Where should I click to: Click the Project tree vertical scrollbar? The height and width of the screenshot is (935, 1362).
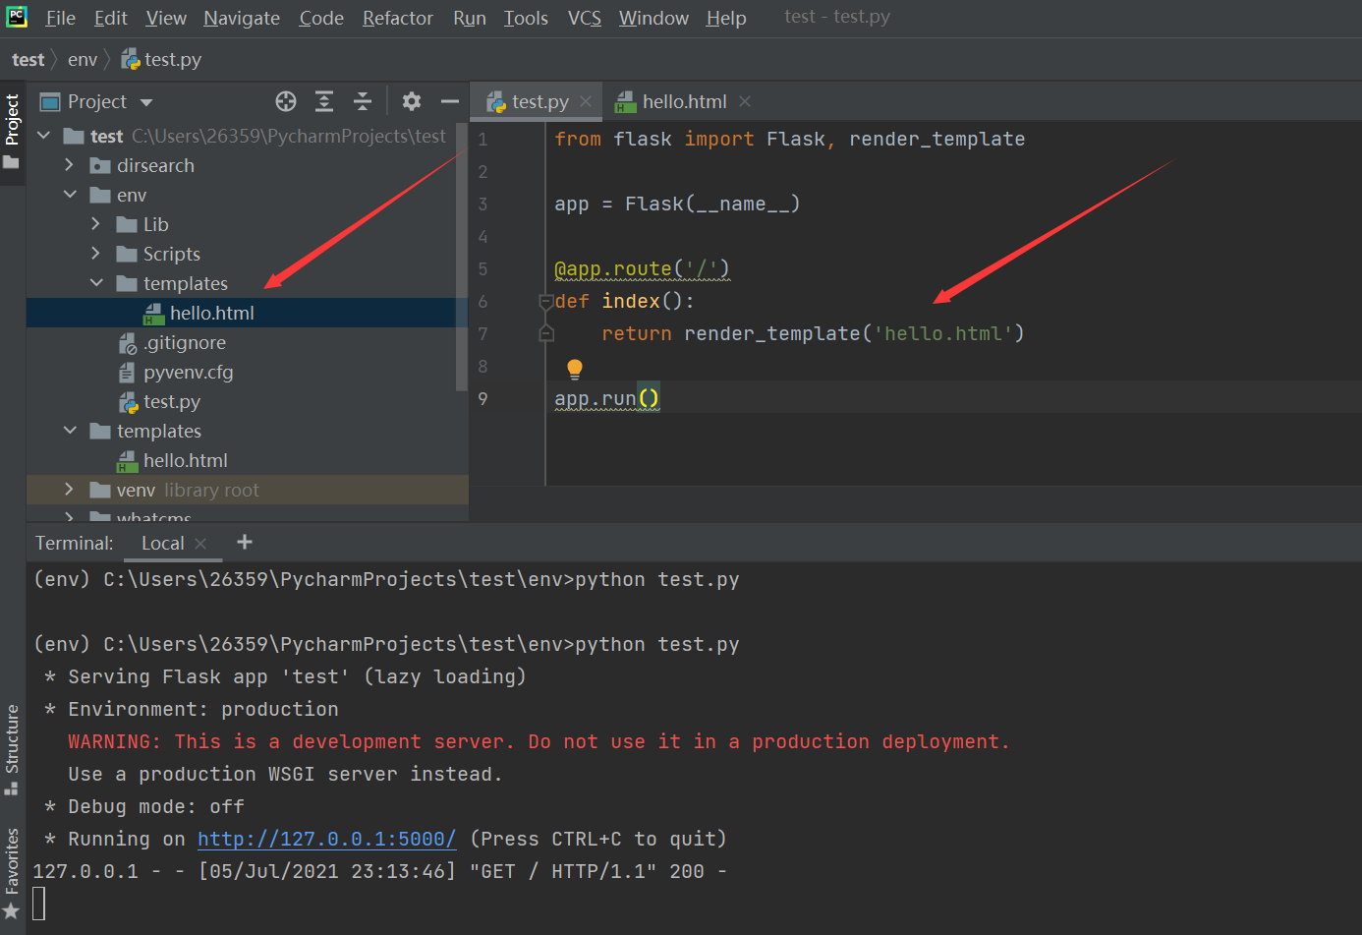coord(462,258)
